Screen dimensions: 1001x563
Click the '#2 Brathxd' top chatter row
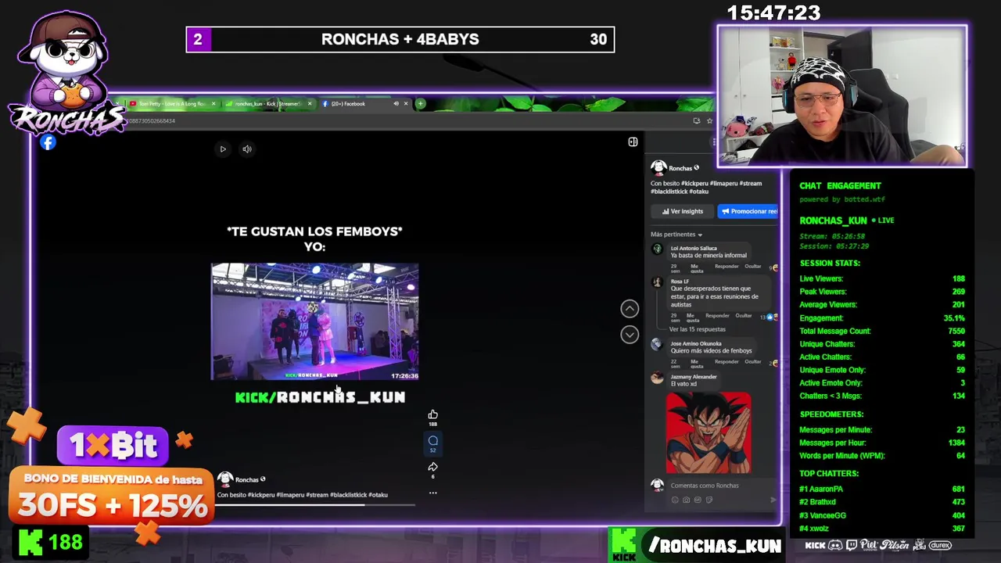[882, 502]
